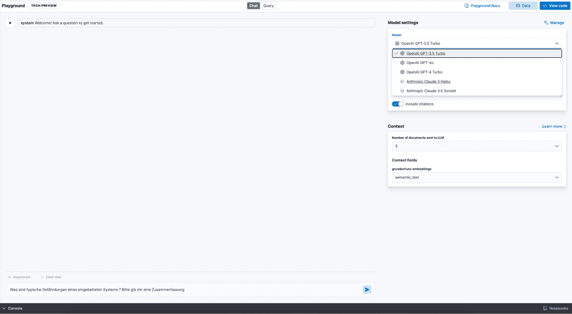Click the Playground Docs document icon
Image resolution: width=572 pixels, height=314 pixels.
coord(466,6)
